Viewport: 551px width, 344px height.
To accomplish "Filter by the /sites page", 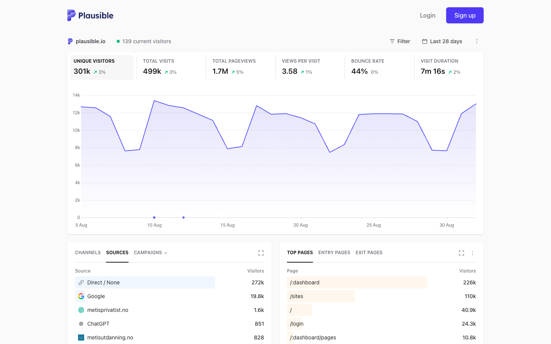I will pos(297,296).
